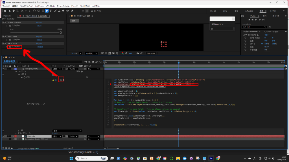
Task: Select the Hand tool
Action: coord(13,11)
